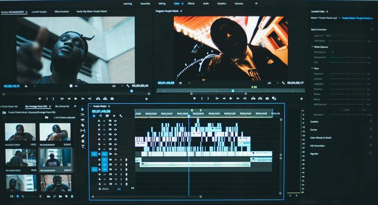Screen dimensions: 378x205
Task: Play the Program monitor sequence
Action: coord(231,98)
